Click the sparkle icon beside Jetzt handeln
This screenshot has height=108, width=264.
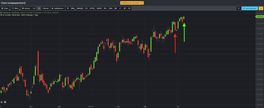tap(239, 8)
